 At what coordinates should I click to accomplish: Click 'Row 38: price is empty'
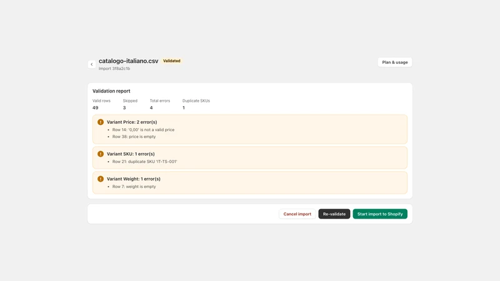click(x=134, y=137)
